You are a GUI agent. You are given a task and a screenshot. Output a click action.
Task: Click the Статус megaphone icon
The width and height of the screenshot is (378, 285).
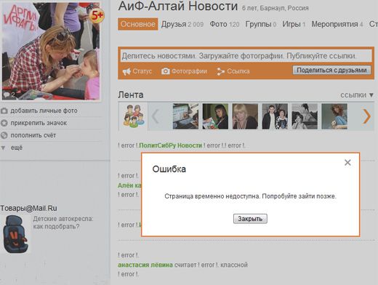pyautogui.click(x=126, y=71)
